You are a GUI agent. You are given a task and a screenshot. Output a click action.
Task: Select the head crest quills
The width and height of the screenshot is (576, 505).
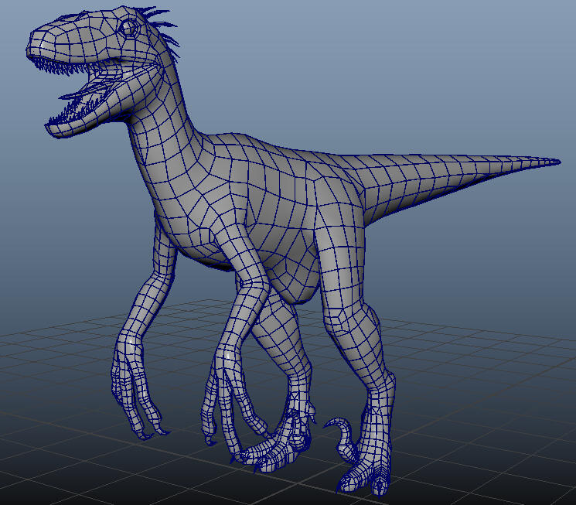[160, 31]
